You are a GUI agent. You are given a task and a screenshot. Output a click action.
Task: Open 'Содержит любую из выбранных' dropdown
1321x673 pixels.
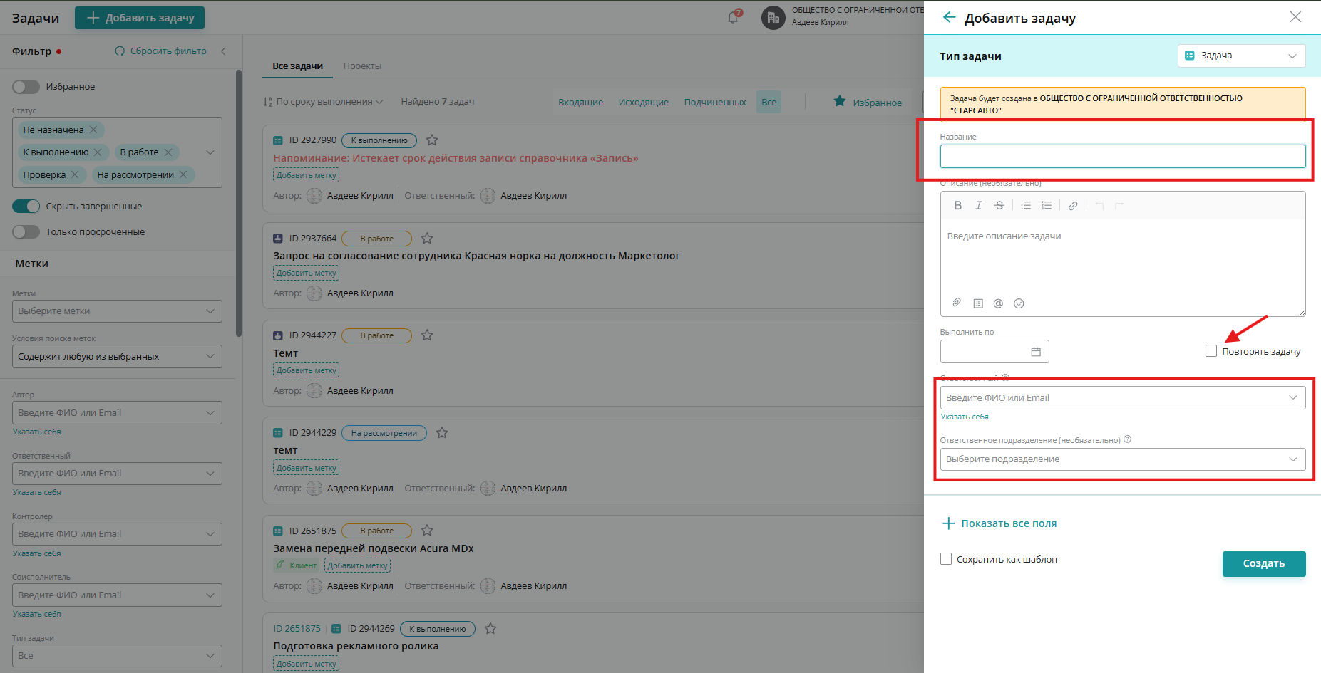pos(117,357)
